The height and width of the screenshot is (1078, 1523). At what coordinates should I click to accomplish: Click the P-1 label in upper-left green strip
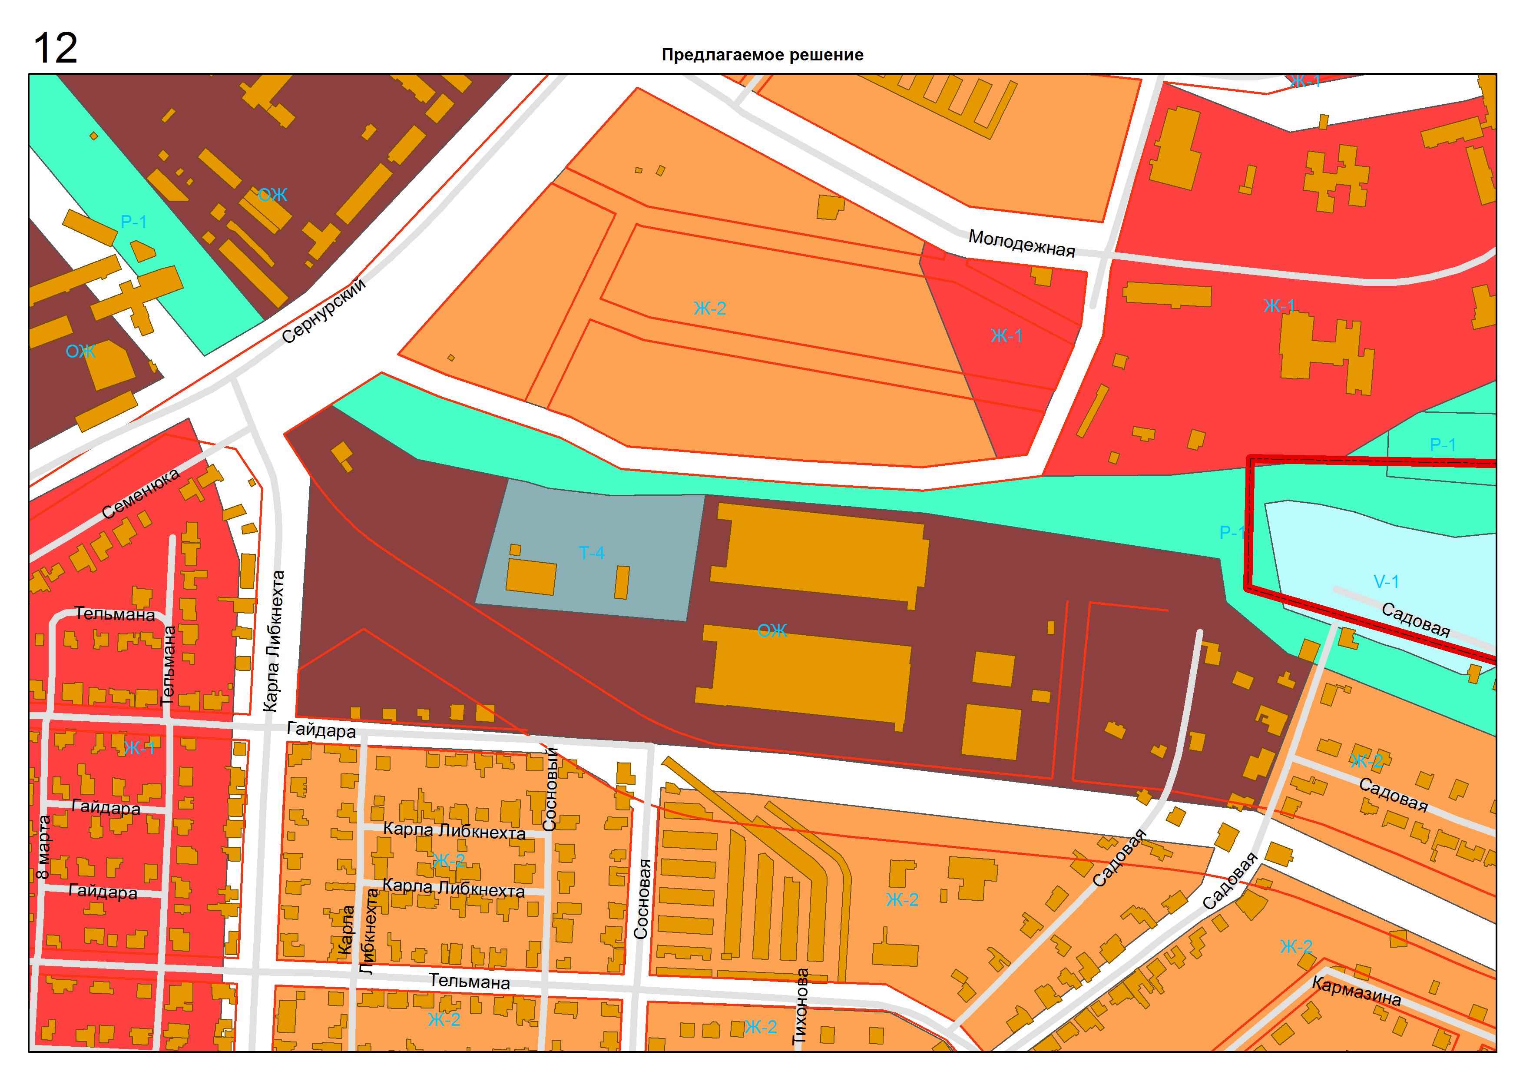133,222
